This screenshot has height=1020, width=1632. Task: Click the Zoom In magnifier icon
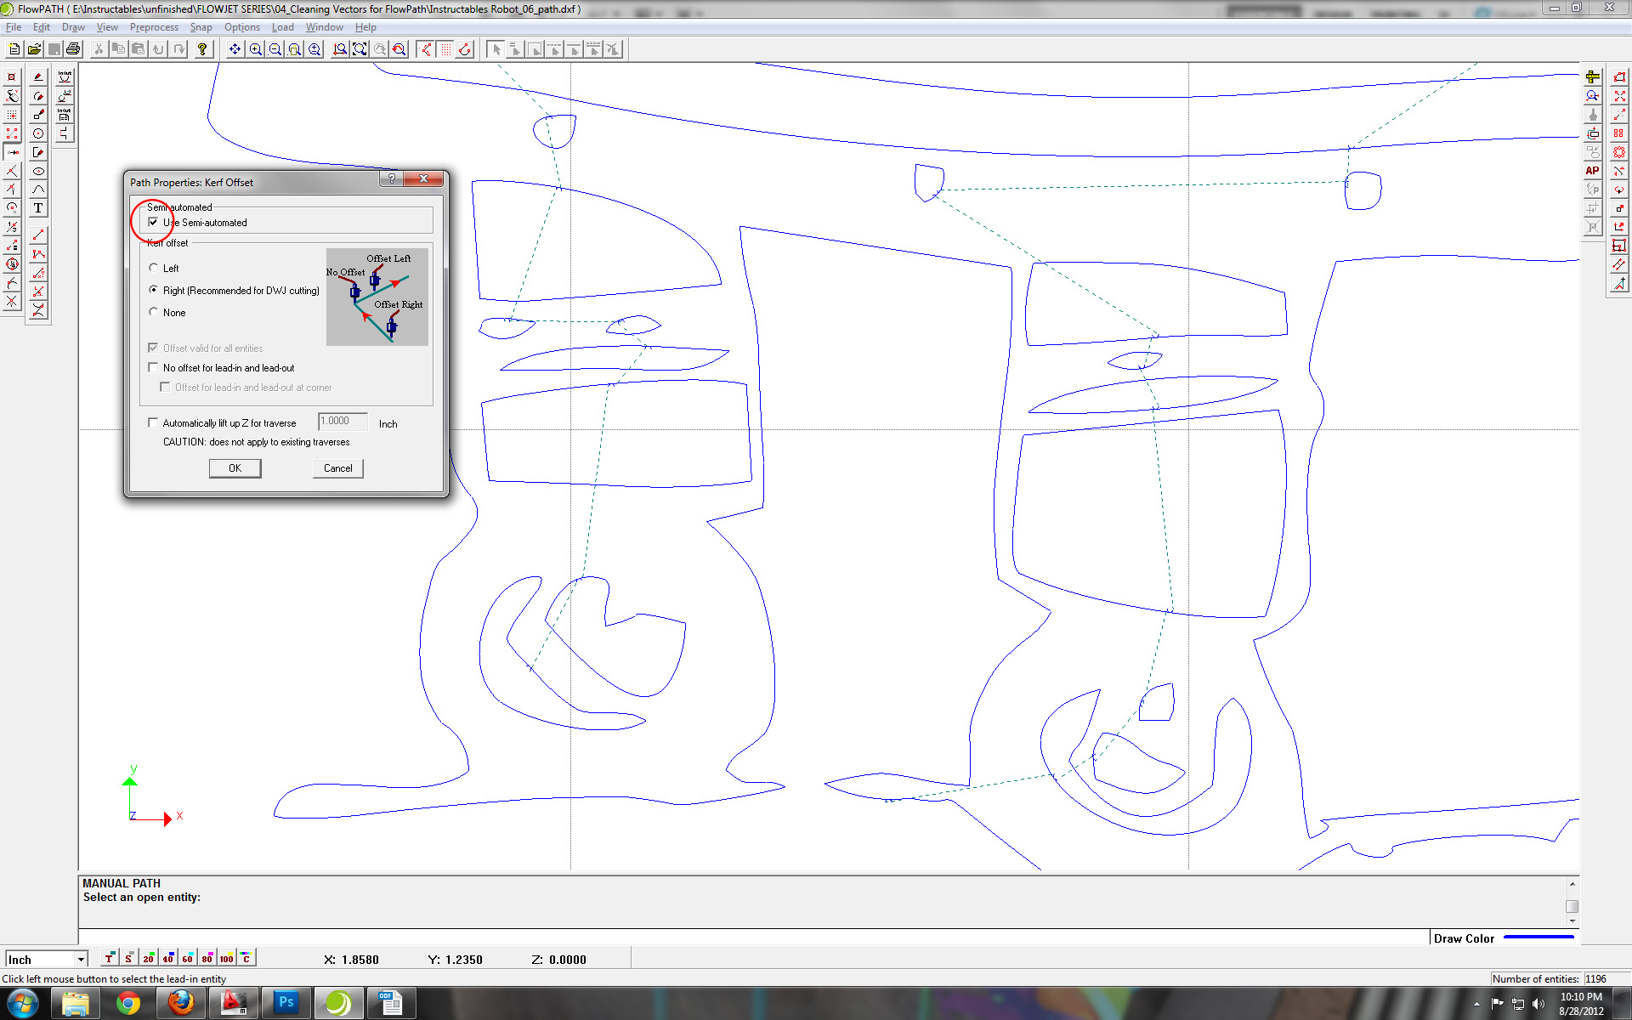coord(255,49)
